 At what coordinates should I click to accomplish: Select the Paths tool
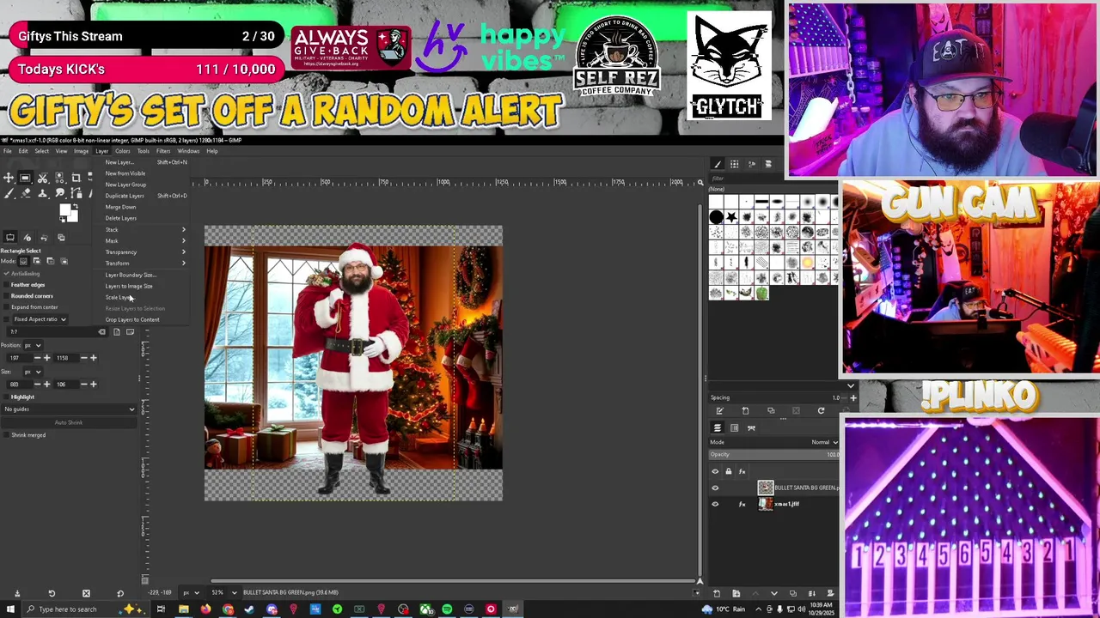(76, 193)
